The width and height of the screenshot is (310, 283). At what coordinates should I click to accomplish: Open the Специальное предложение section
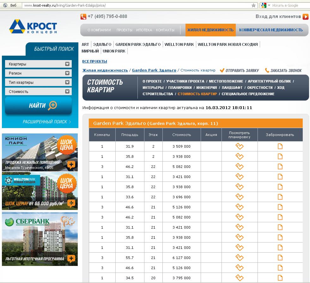coord(248,94)
